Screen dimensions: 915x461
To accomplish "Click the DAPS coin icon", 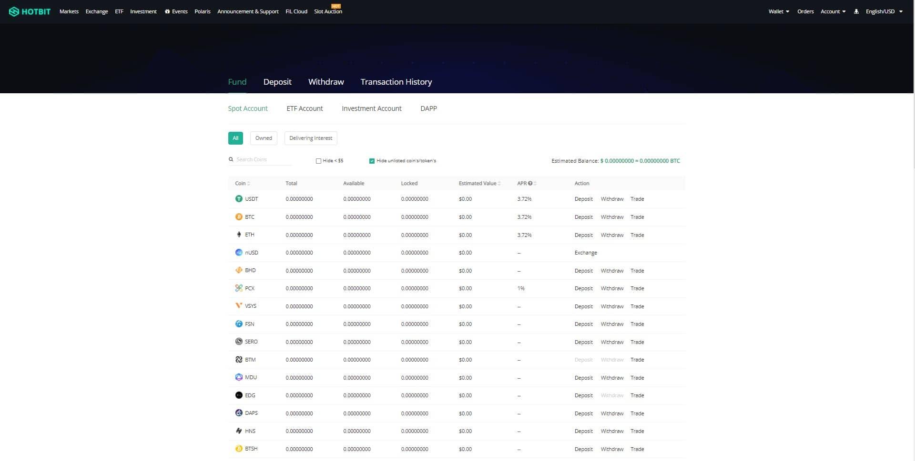I will [239, 413].
